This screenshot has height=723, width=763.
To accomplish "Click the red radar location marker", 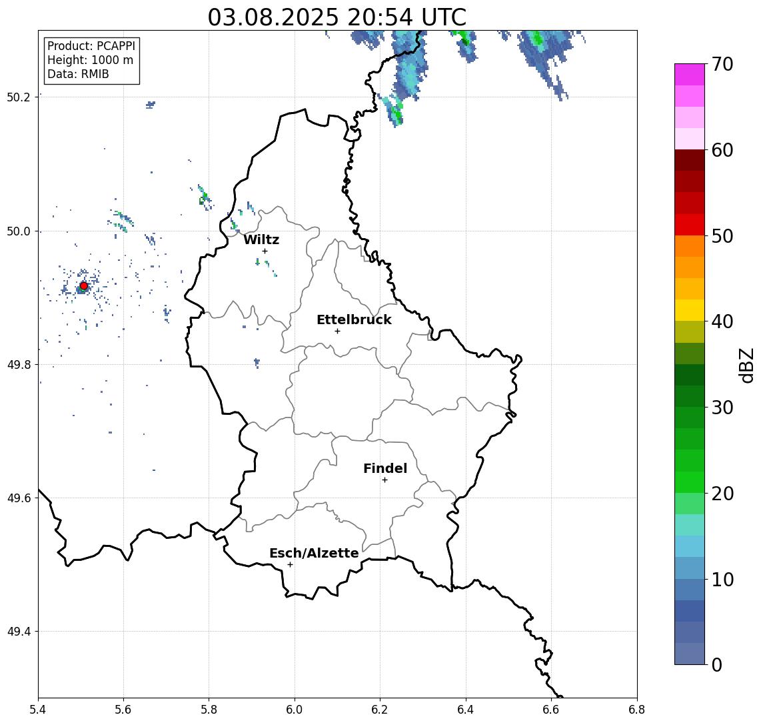I will pyautogui.click(x=84, y=286).
